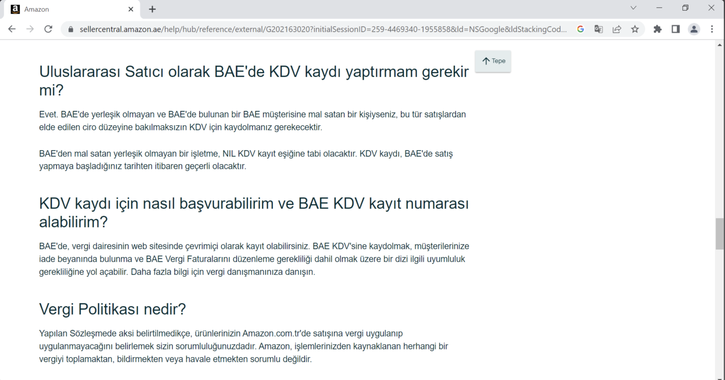
Task: Toggle the browser side panel
Action: click(675, 29)
